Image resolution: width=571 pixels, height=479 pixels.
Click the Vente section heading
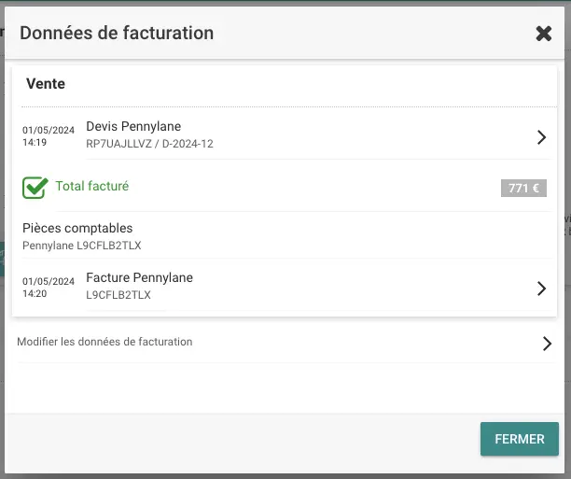pyautogui.click(x=46, y=83)
